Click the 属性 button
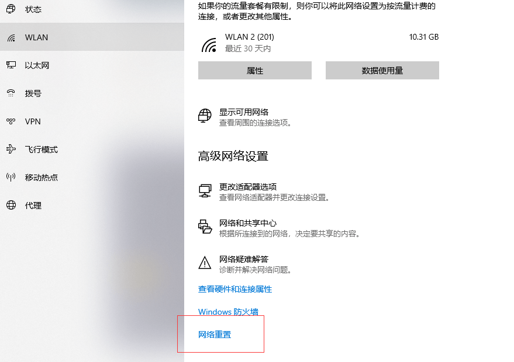Image resolution: width=514 pixels, height=362 pixels. pos(255,71)
